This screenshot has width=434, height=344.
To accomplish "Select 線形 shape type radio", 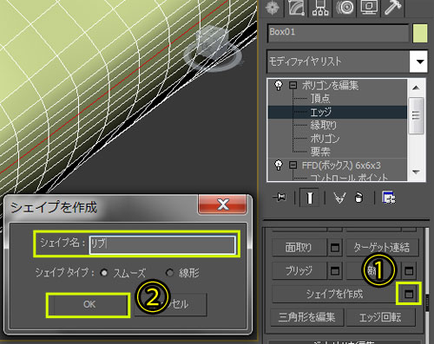I will 169,272.
